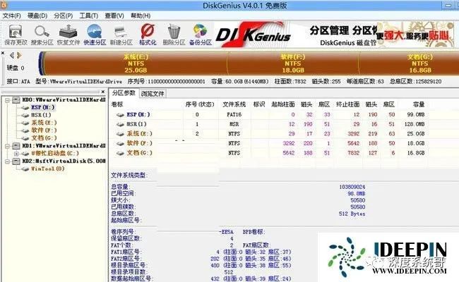Select 软件(F:) in the disk tree

point(44,130)
